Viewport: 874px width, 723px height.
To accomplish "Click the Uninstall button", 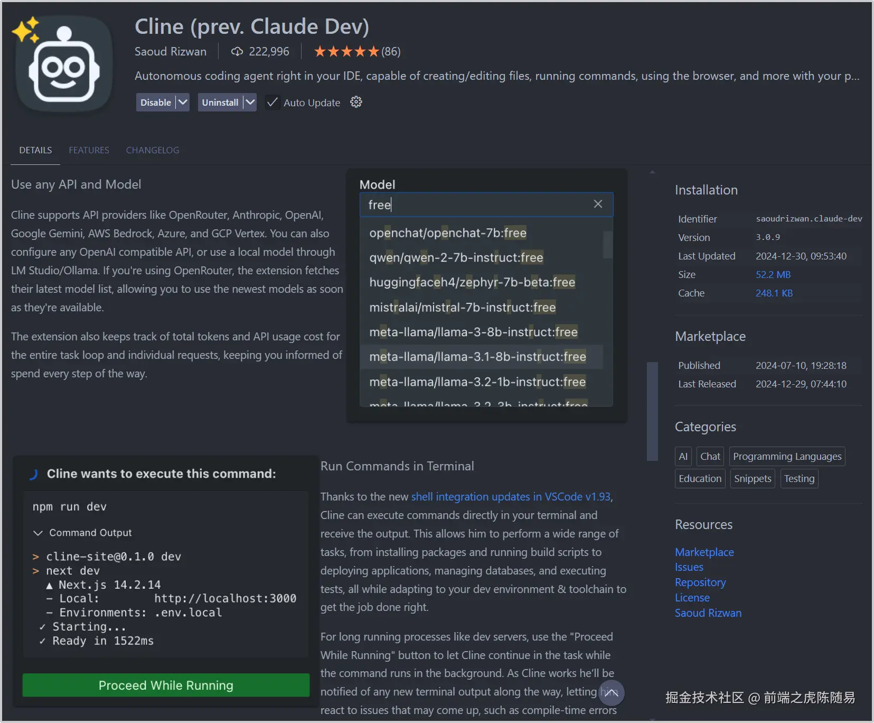I will [220, 102].
